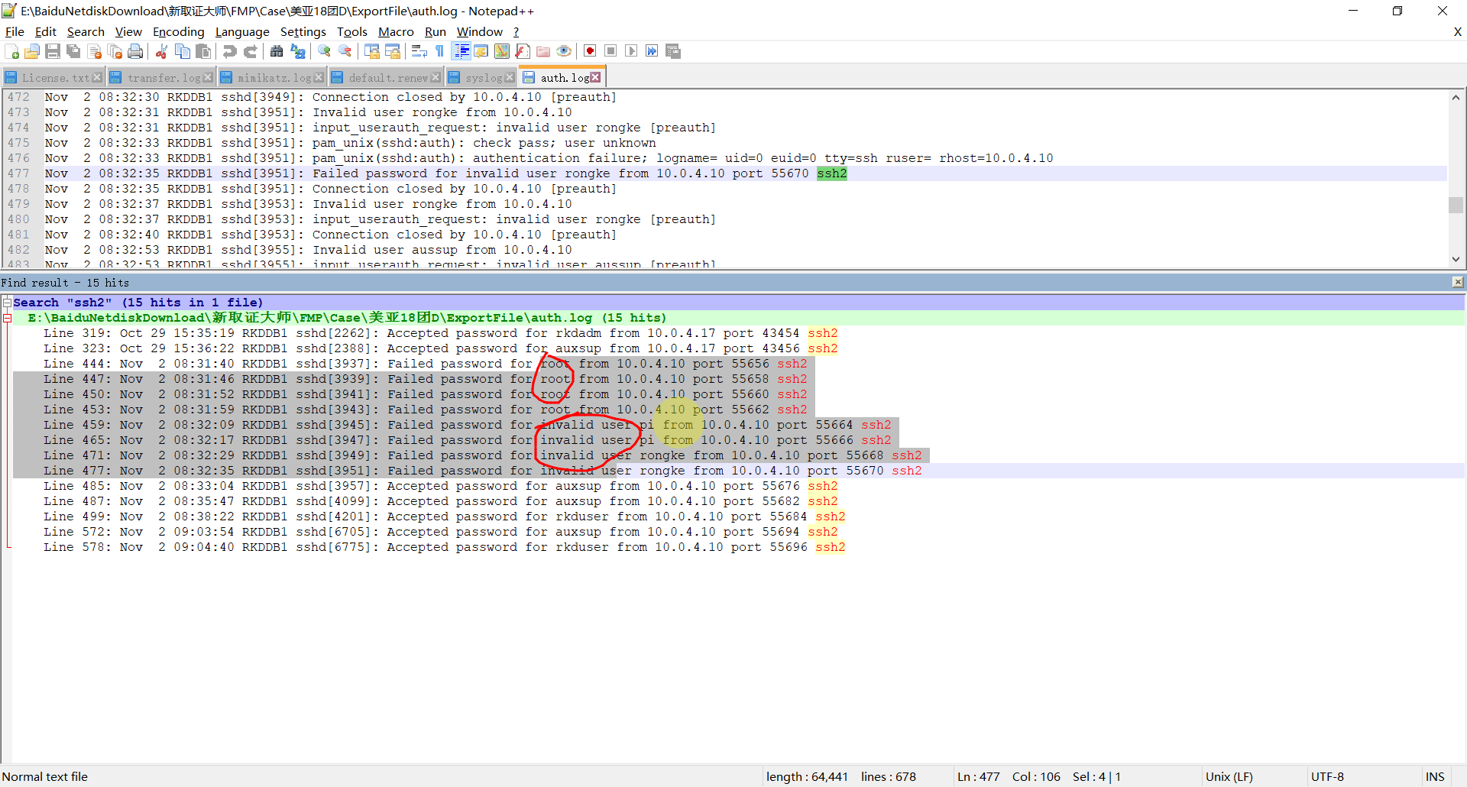Click the Open file folder icon
The image size is (1467, 787).
32,51
